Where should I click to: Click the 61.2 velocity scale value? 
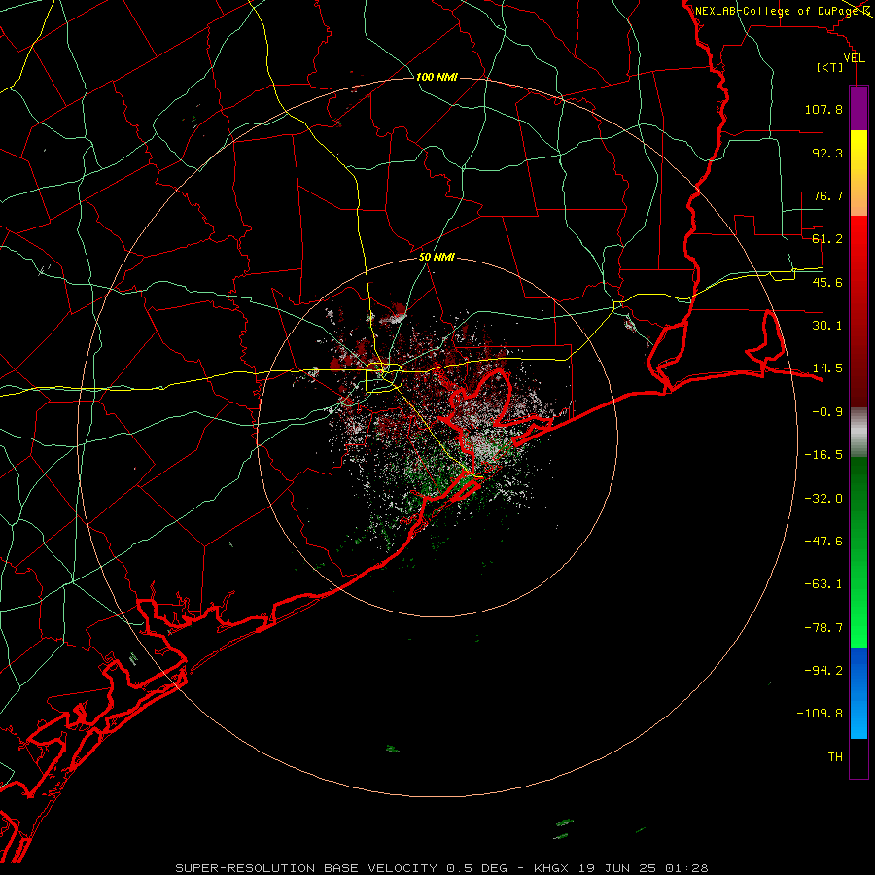(827, 239)
